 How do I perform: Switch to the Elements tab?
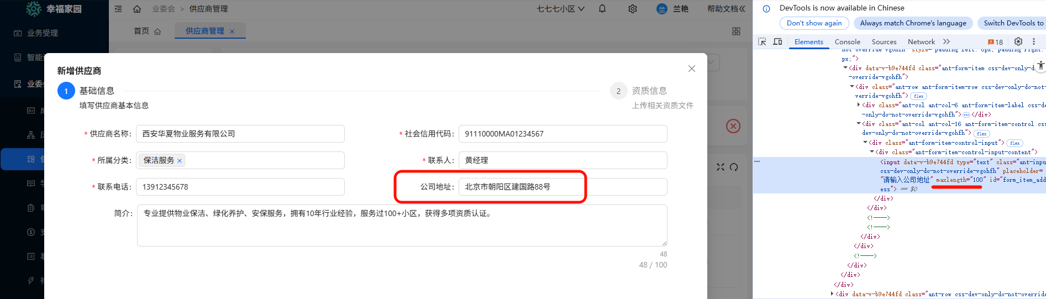tap(808, 42)
